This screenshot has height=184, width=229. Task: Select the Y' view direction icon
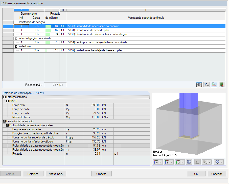pyautogui.click(x=167, y=162)
